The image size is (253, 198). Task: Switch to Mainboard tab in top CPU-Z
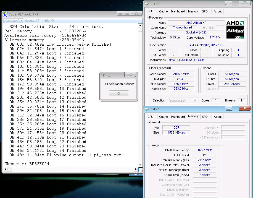click(x=178, y=11)
